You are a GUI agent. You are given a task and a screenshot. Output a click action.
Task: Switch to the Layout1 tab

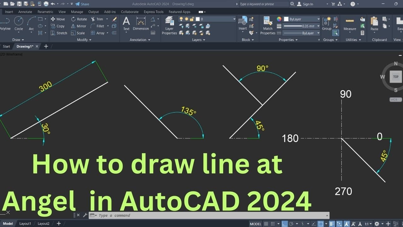(25, 224)
